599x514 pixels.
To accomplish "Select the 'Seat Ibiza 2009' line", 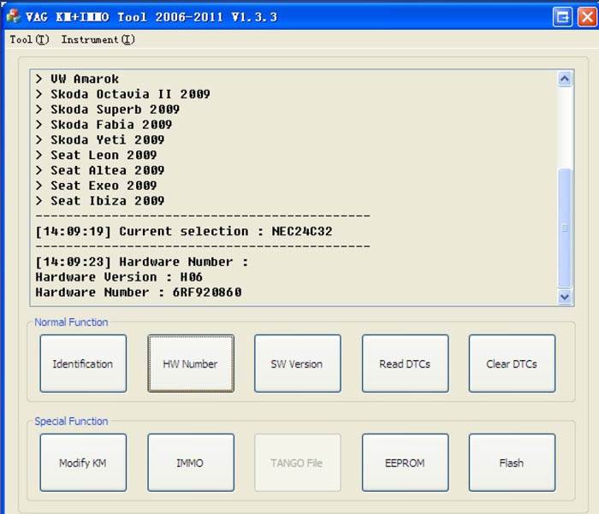I will (100, 201).
